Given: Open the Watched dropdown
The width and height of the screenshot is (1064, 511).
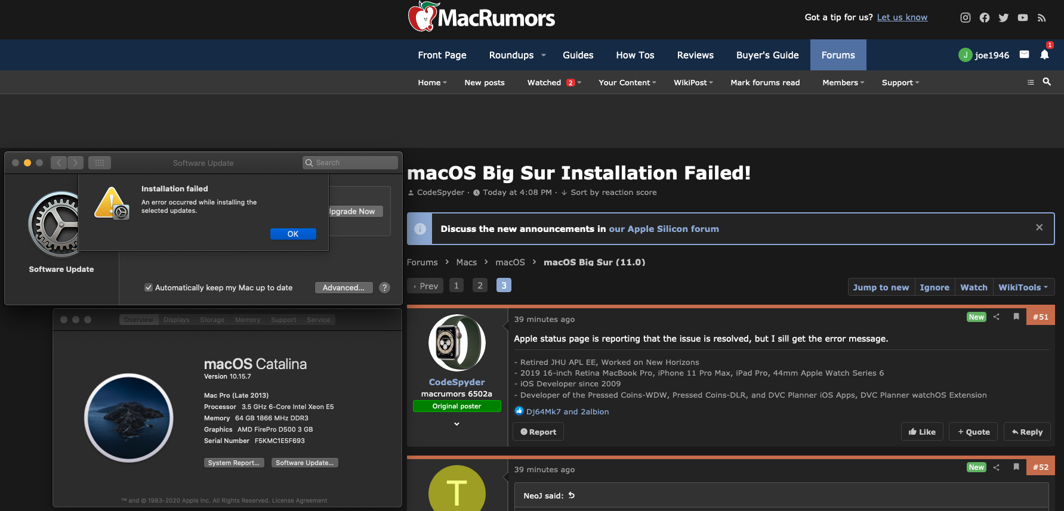Looking at the screenshot, I should click(x=554, y=82).
